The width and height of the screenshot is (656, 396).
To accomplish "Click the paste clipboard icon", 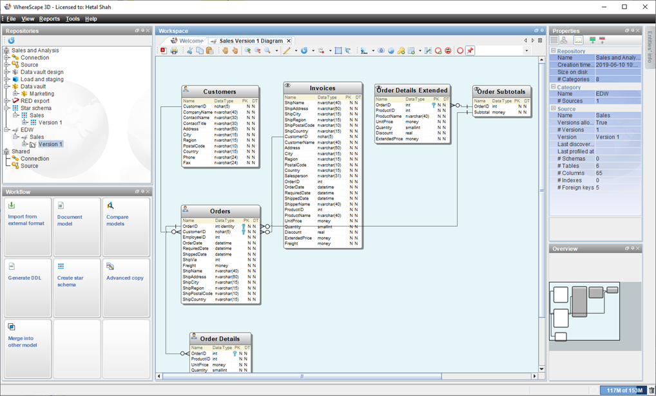I will (209, 51).
